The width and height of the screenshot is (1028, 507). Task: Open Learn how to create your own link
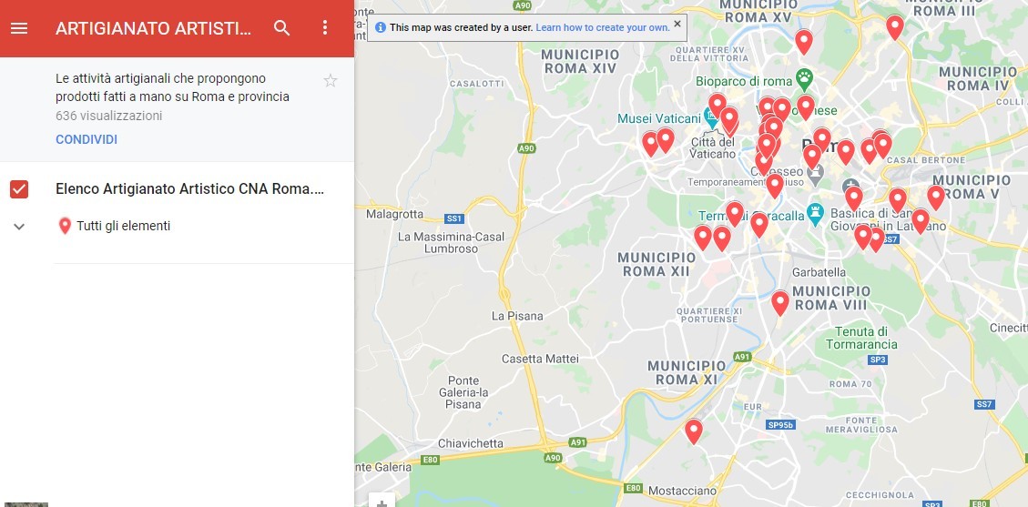603,27
